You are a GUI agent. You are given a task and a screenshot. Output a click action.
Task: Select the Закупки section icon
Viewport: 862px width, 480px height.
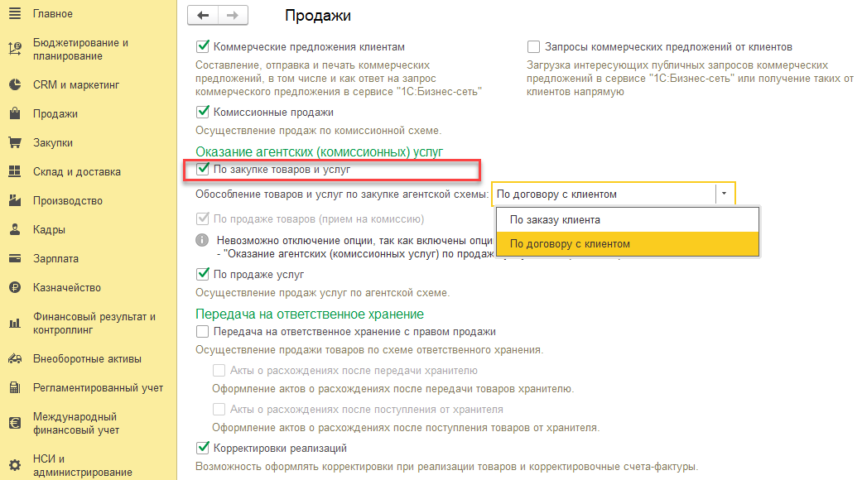click(x=14, y=142)
